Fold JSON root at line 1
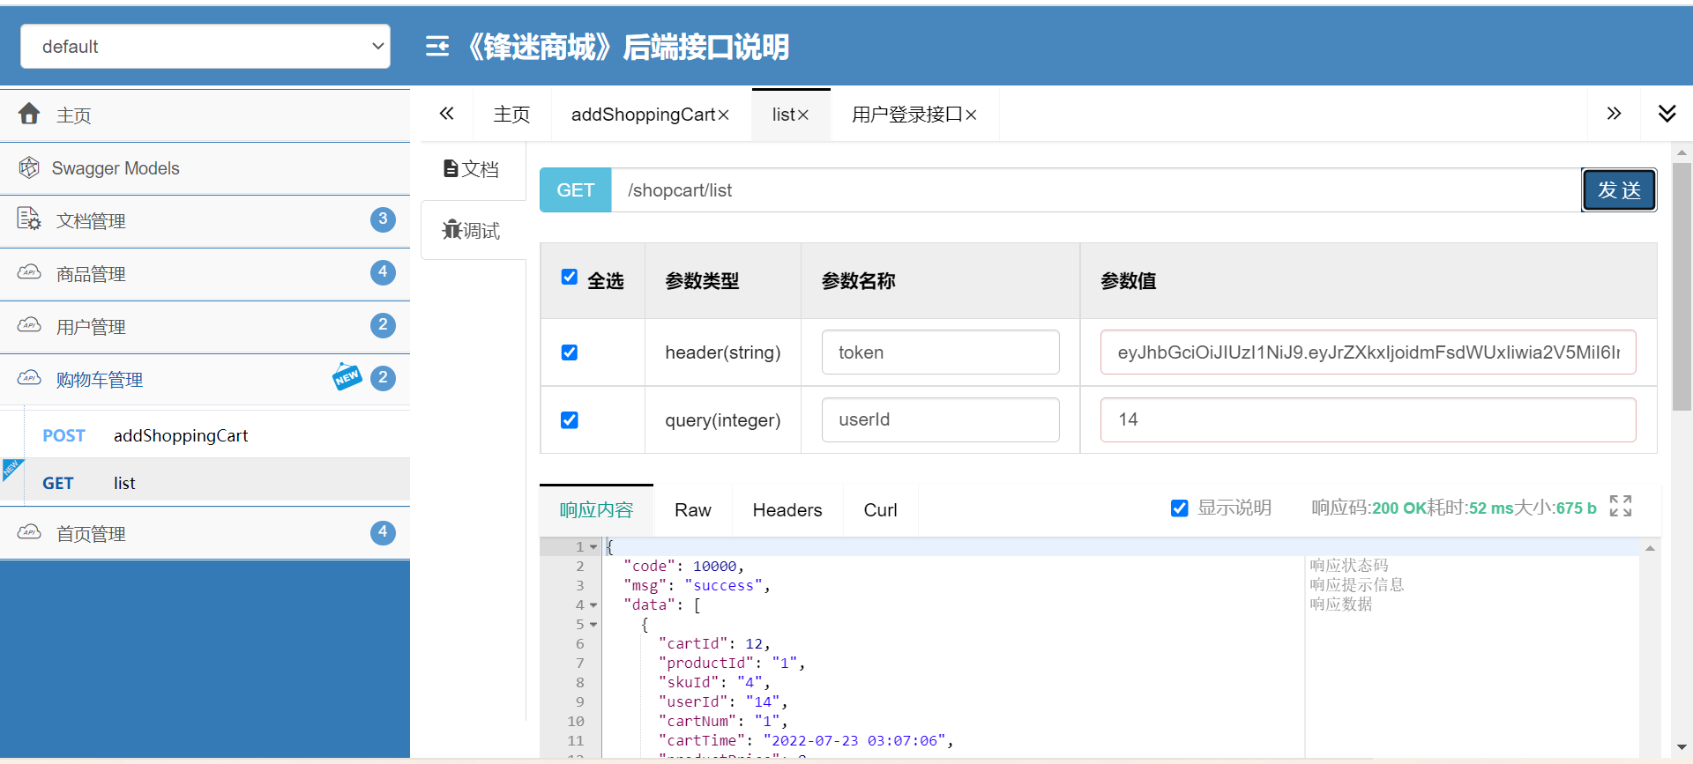The image size is (1693, 764). [593, 547]
